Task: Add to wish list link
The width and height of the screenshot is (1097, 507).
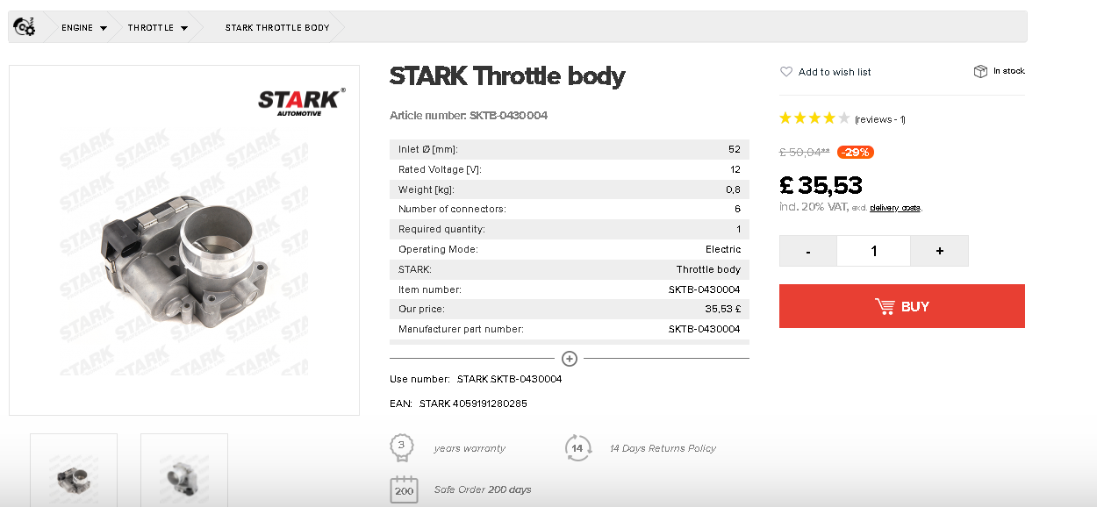Action: (x=835, y=72)
